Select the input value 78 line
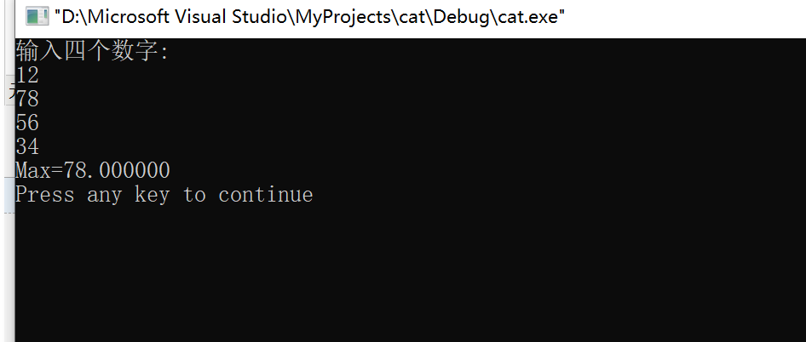The width and height of the screenshot is (806, 342). (x=27, y=99)
